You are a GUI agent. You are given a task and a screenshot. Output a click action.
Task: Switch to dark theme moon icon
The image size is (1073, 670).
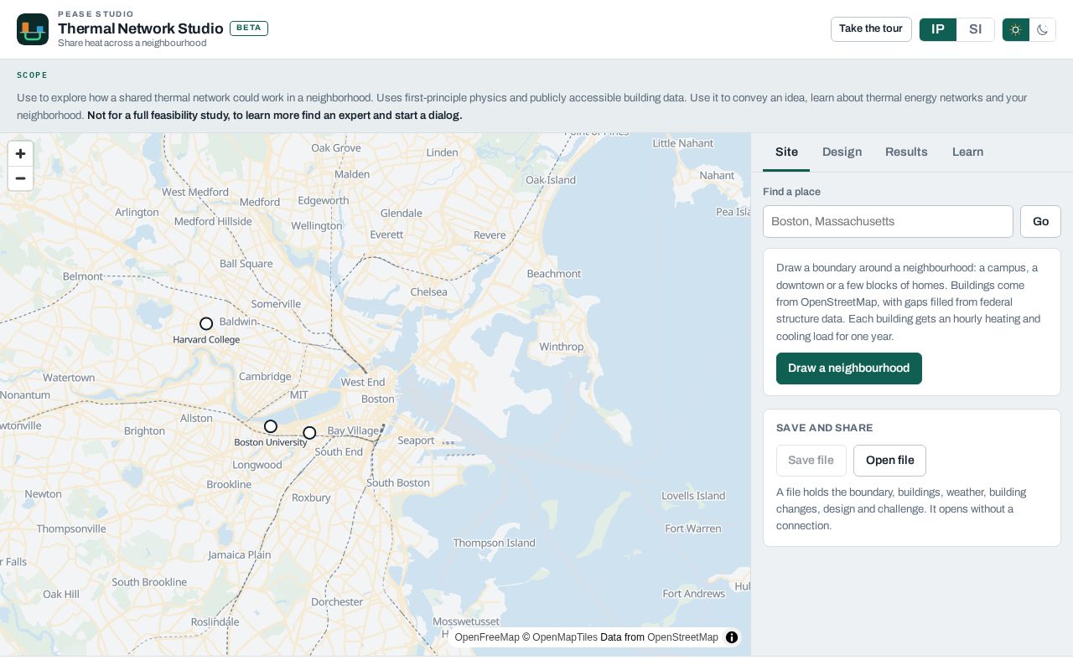(x=1042, y=29)
